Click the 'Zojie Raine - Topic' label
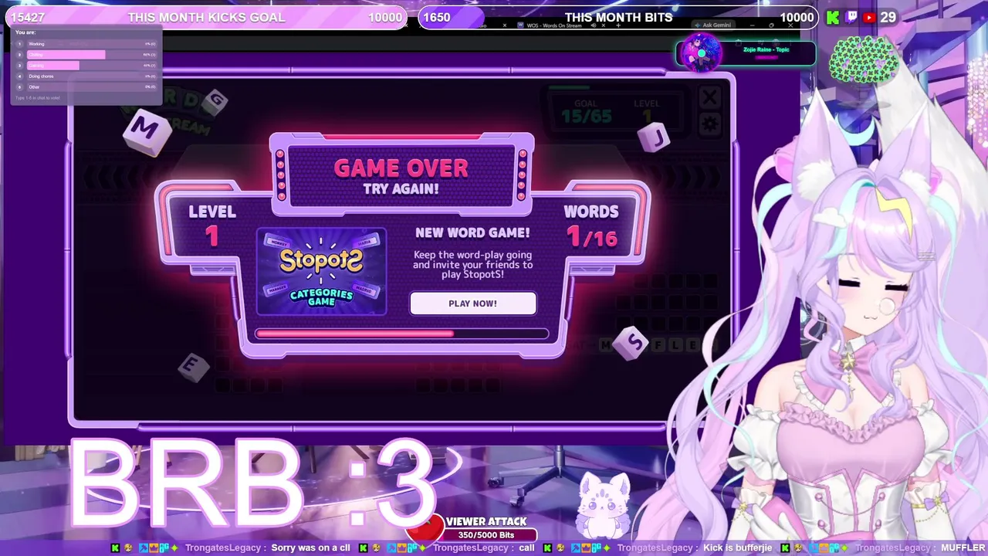 click(x=766, y=49)
